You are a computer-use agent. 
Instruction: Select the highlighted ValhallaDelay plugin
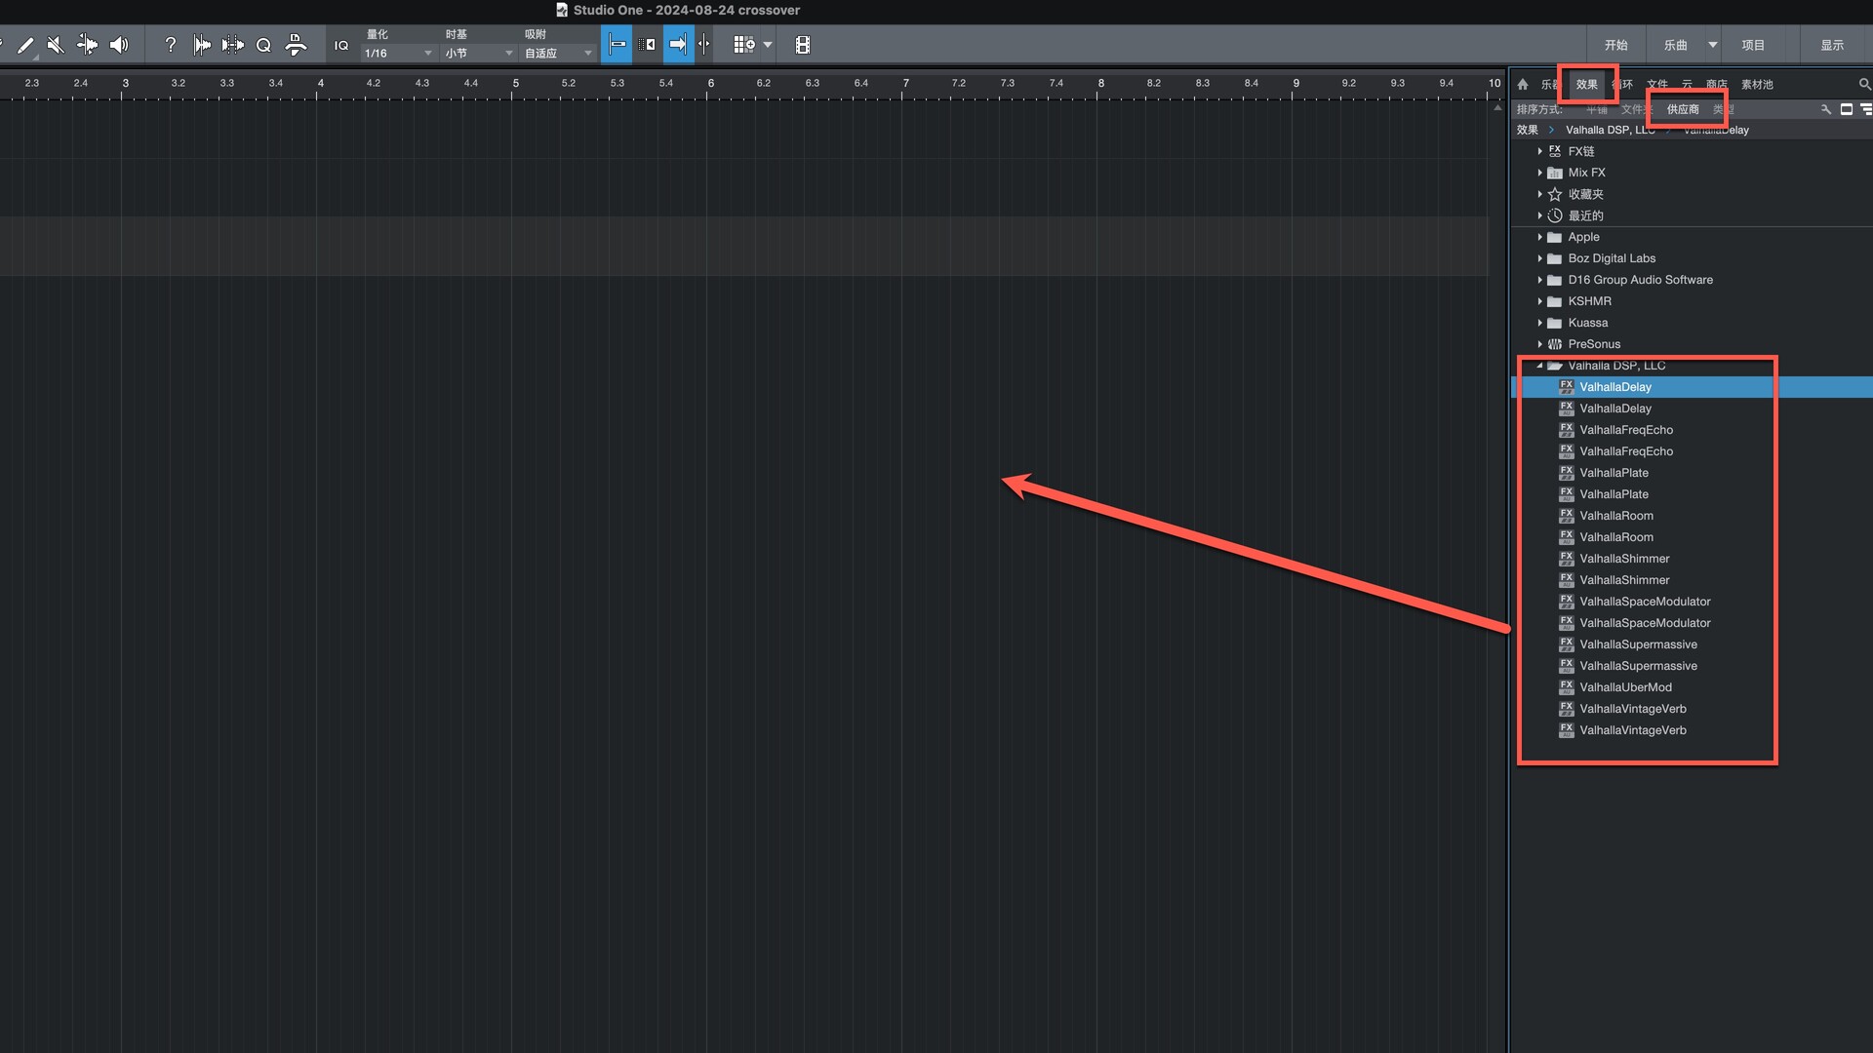pos(1692,387)
